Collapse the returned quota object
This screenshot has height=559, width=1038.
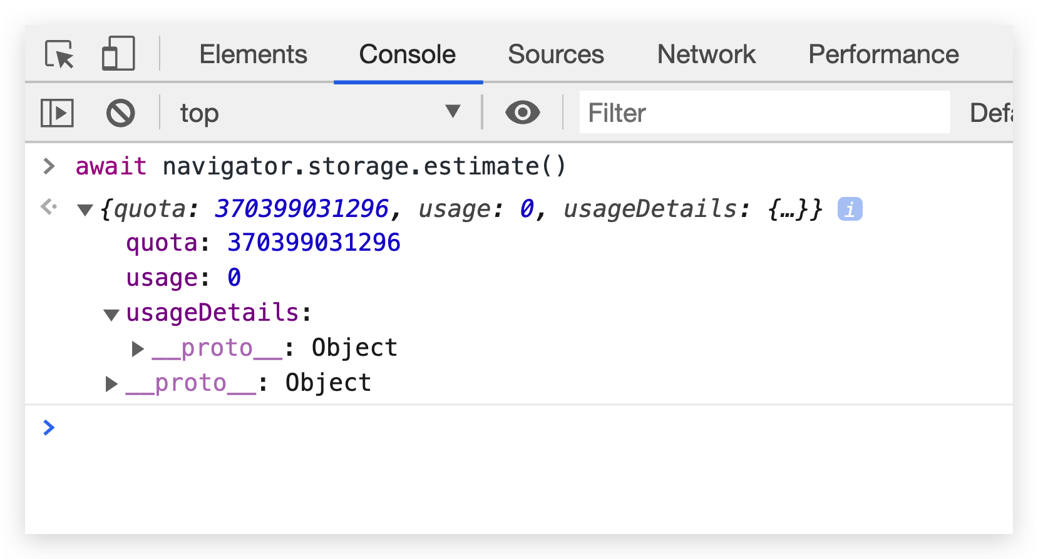(x=85, y=210)
